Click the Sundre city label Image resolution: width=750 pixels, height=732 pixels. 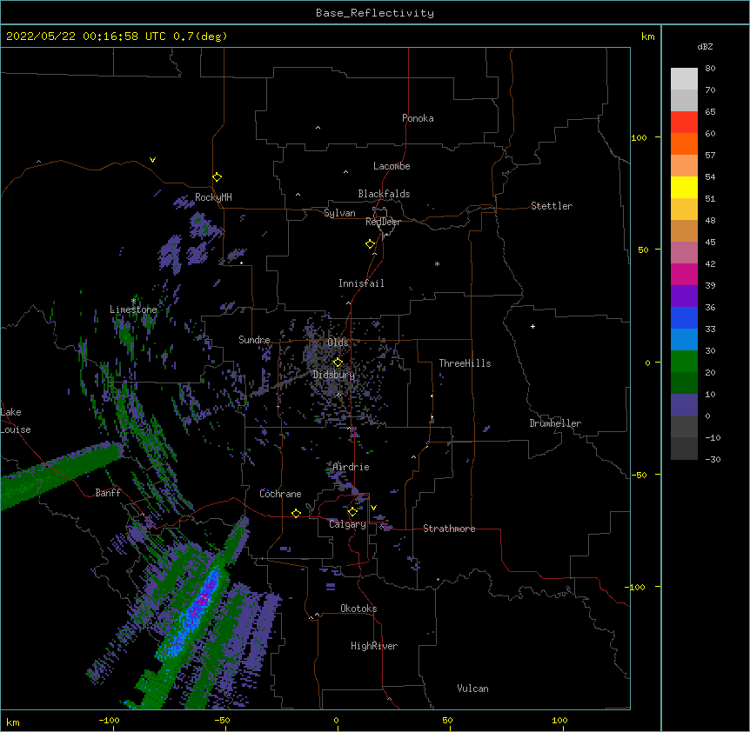[x=254, y=340]
